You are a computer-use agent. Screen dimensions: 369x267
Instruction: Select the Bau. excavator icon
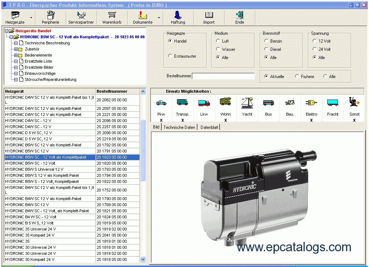(290, 102)
